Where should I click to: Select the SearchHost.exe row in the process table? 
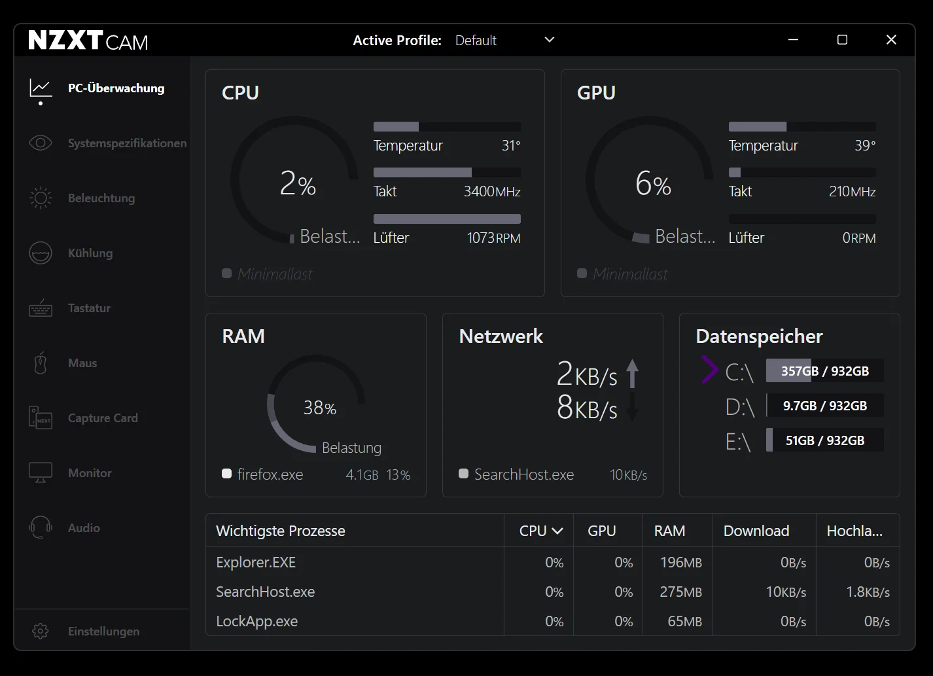553,592
